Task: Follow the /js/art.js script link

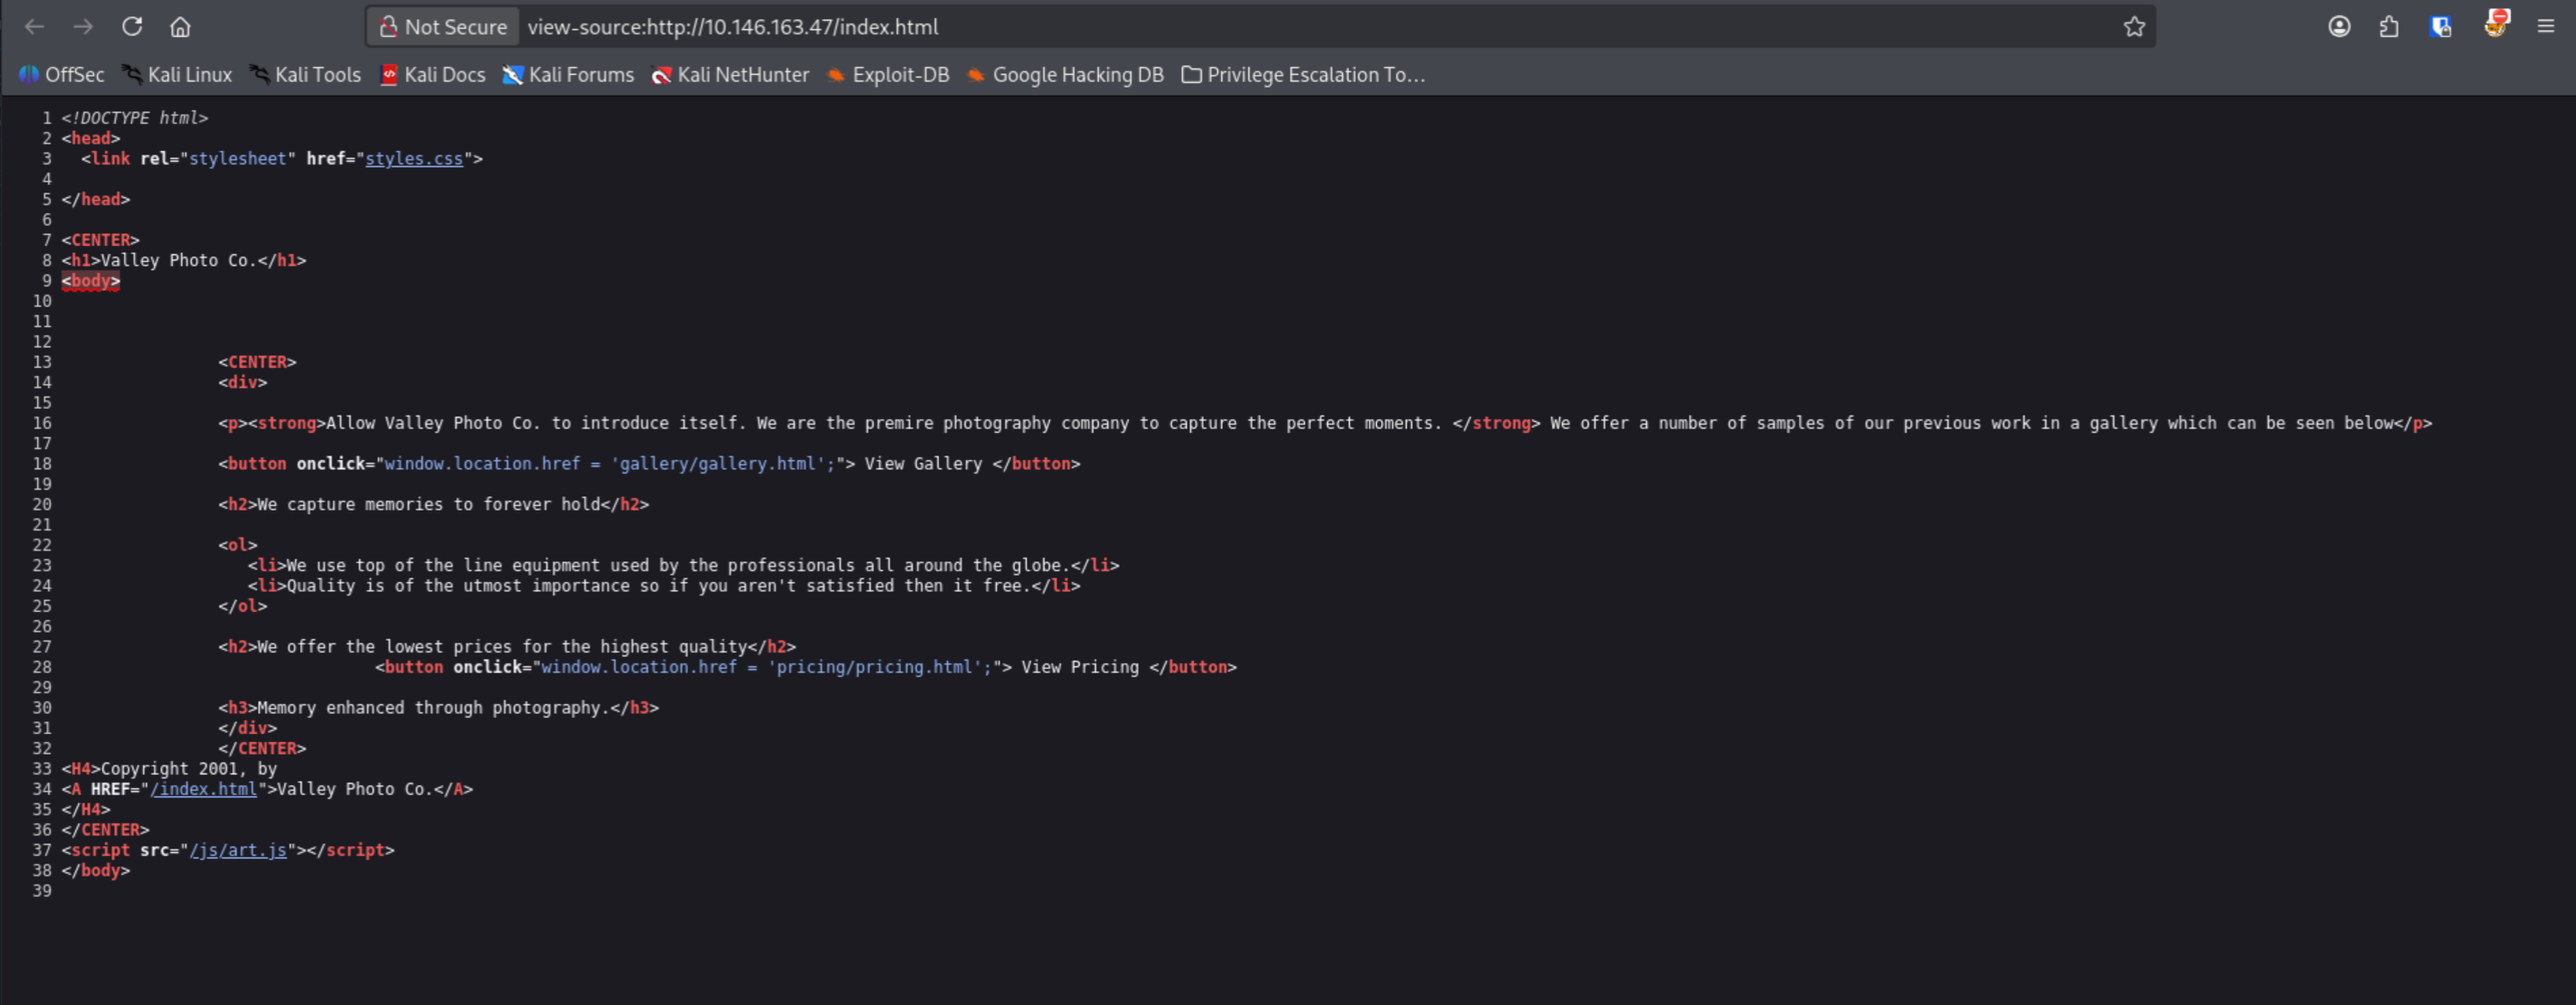Action: [x=238, y=850]
